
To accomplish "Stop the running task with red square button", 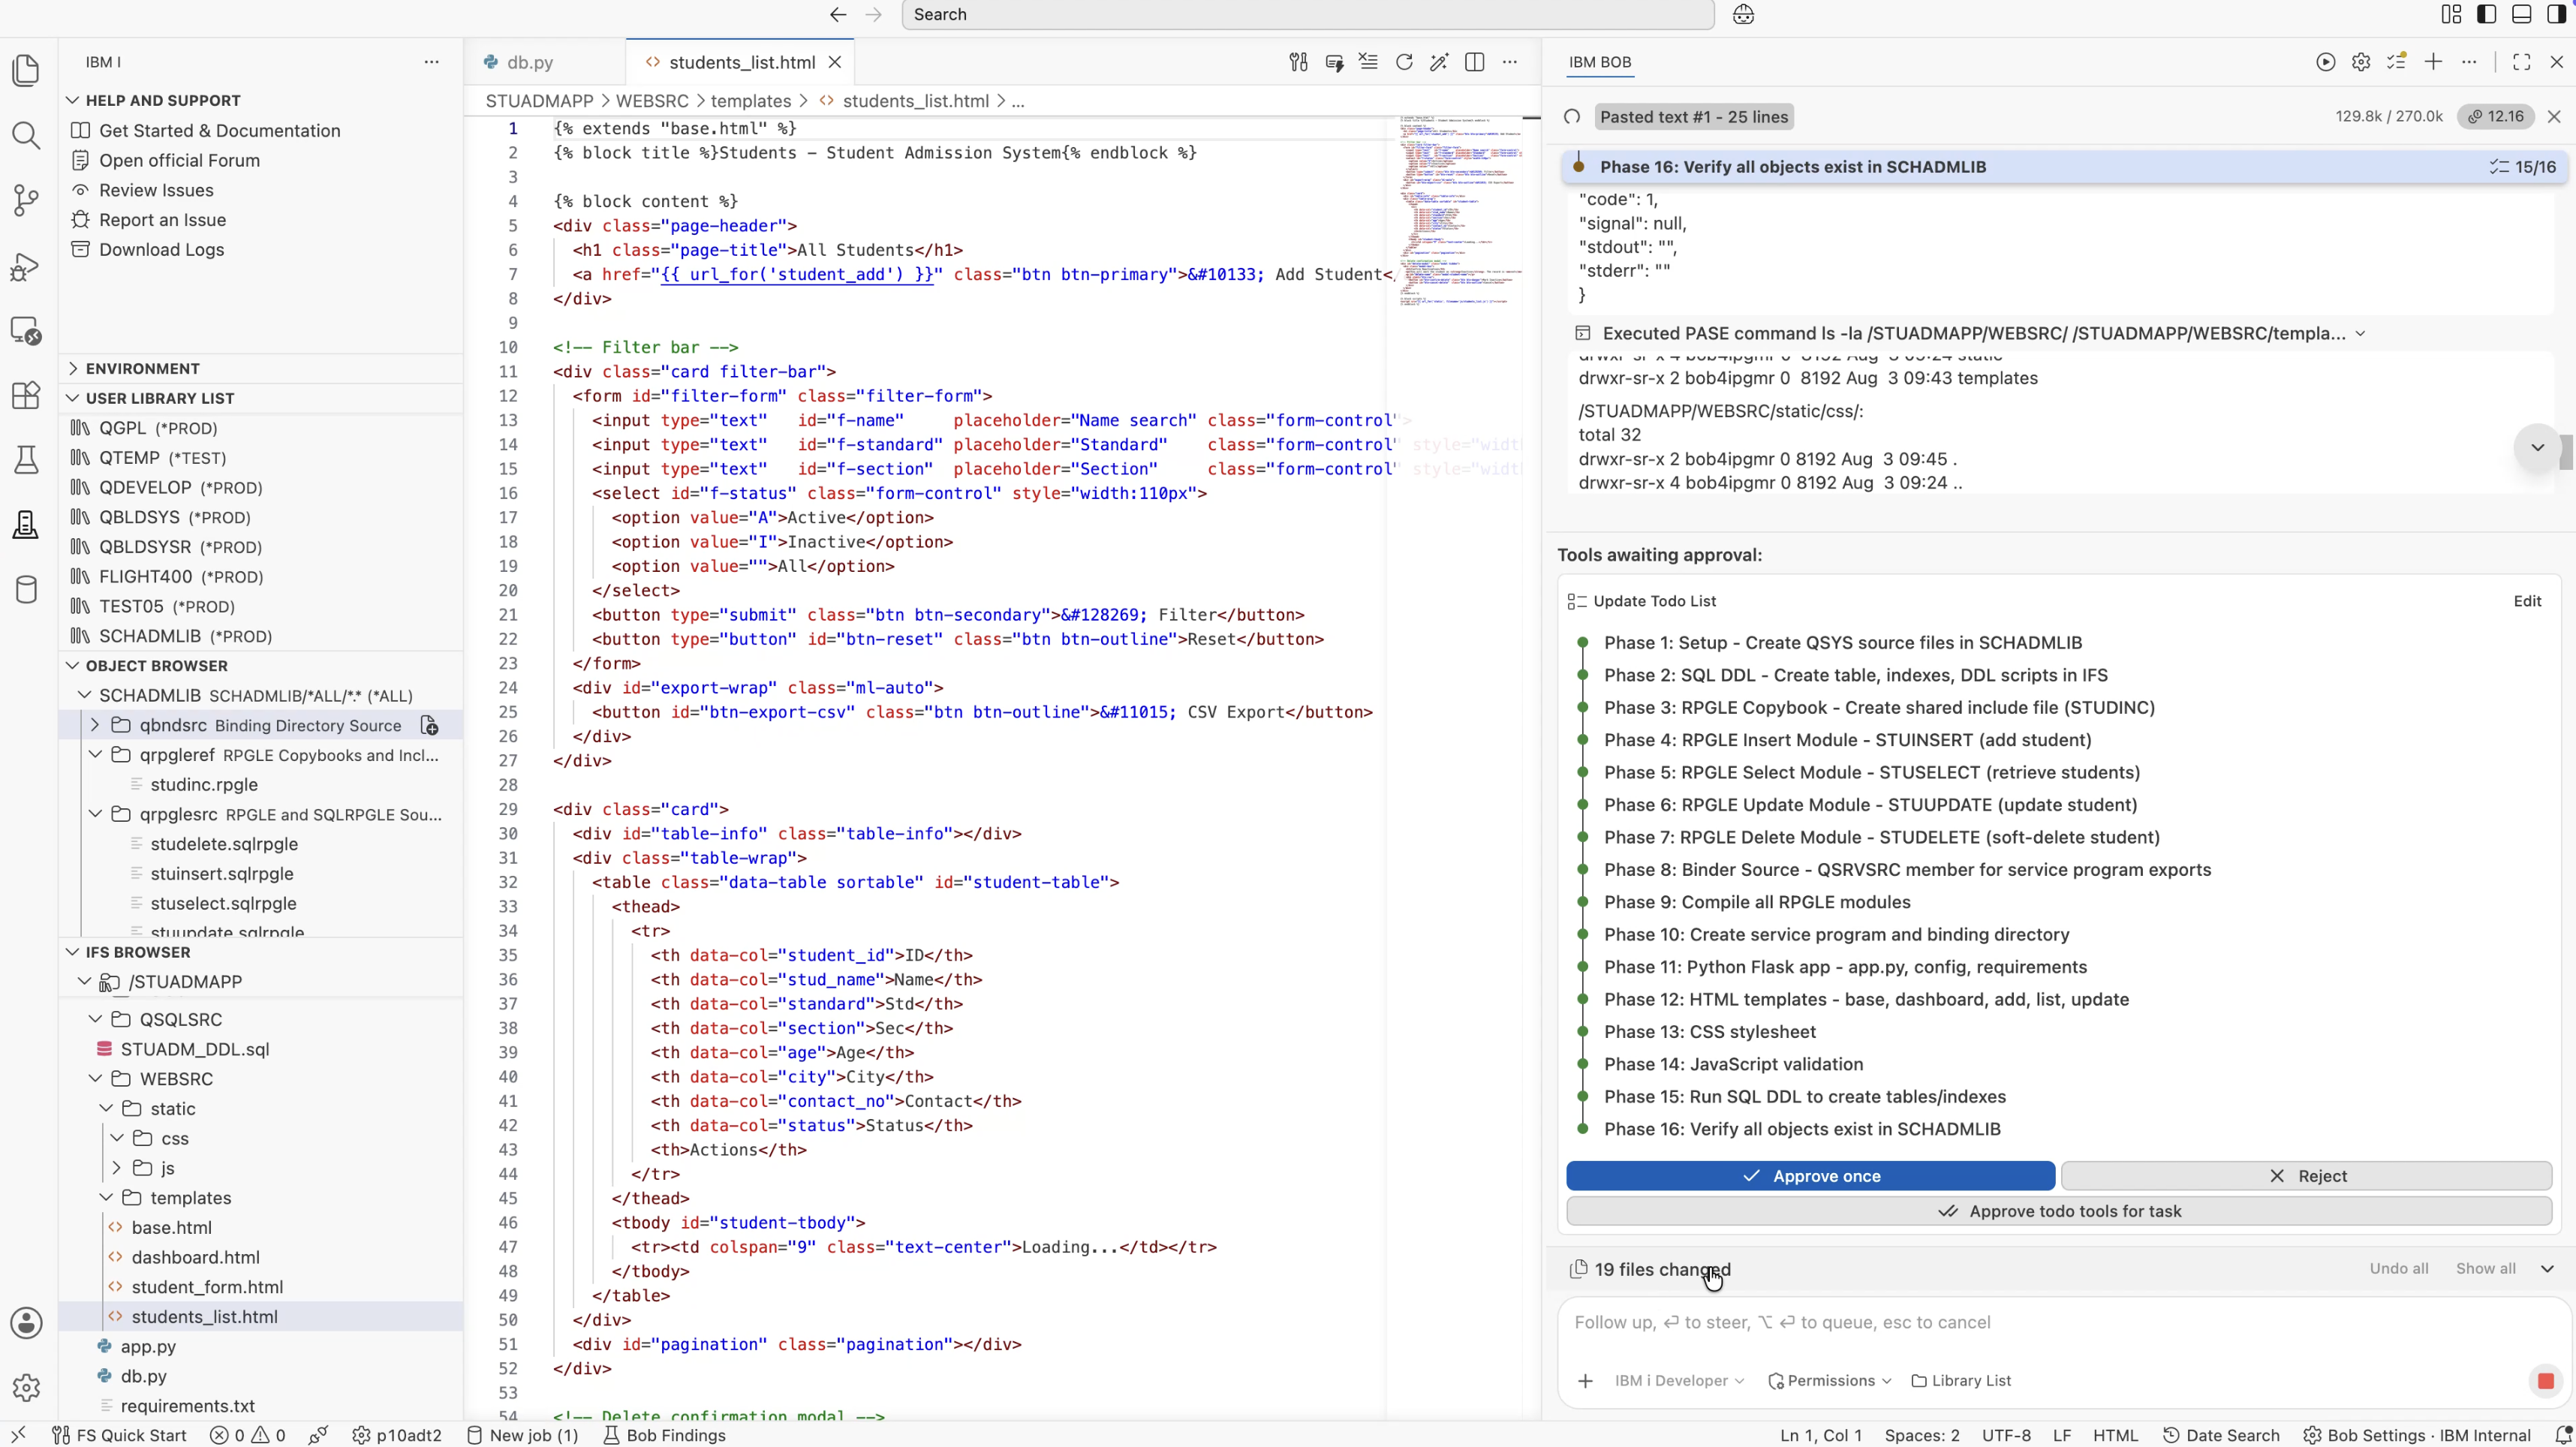I will [x=2546, y=1381].
